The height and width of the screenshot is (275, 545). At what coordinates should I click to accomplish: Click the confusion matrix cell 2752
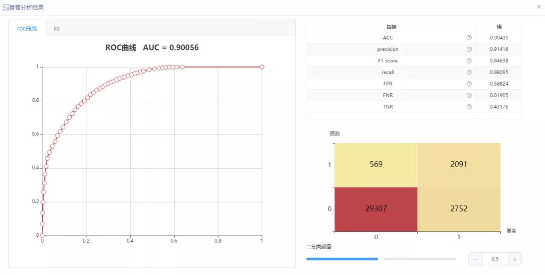tap(459, 209)
